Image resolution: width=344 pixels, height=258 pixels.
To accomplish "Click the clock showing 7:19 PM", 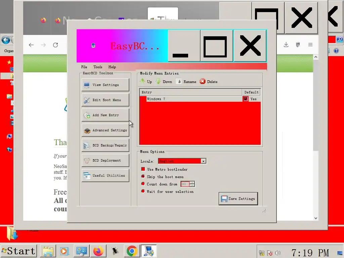I will (x=310, y=253).
